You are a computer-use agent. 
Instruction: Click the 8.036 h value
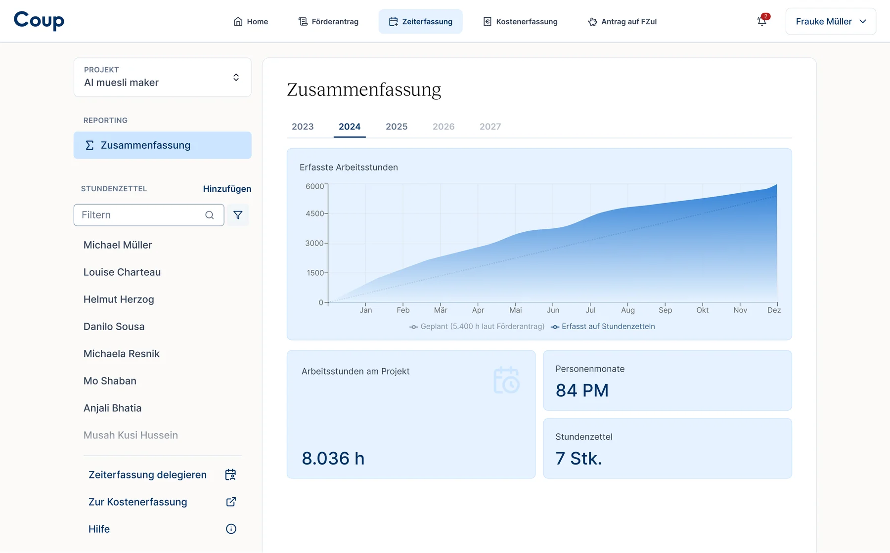(x=333, y=459)
